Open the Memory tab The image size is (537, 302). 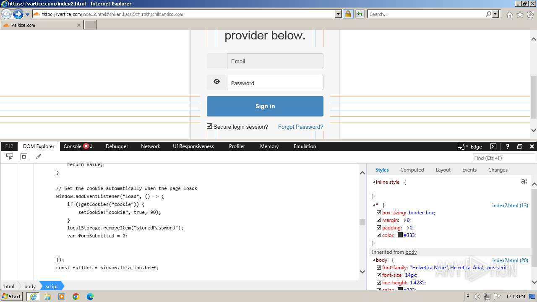(269, 146)
